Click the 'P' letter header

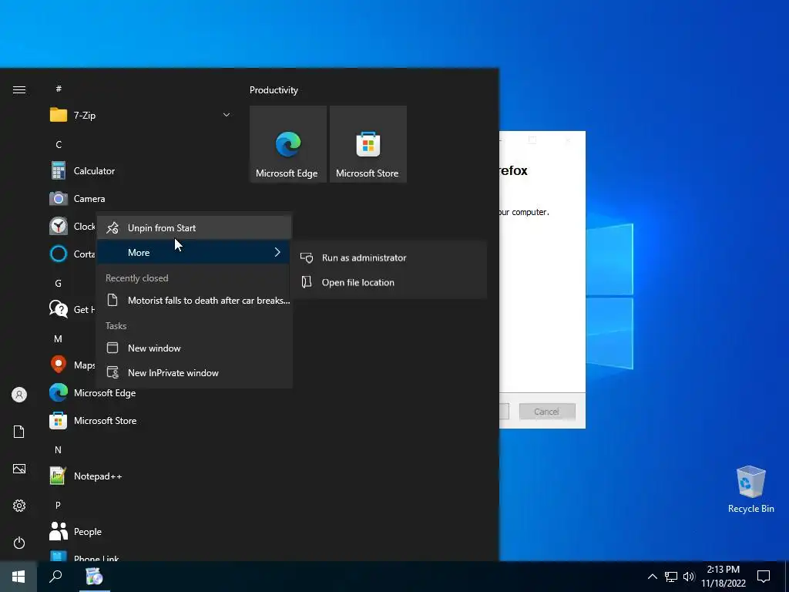pyautogui.click(x=59, y=505)
